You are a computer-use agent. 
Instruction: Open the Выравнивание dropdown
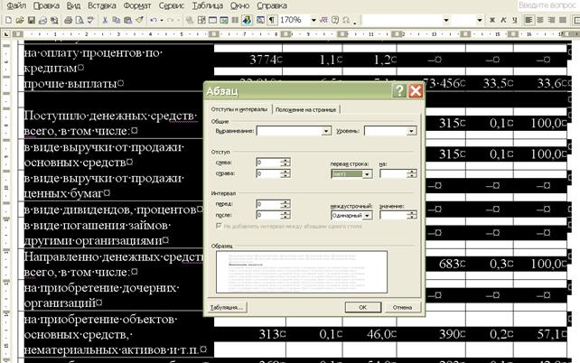pos(326,131)
